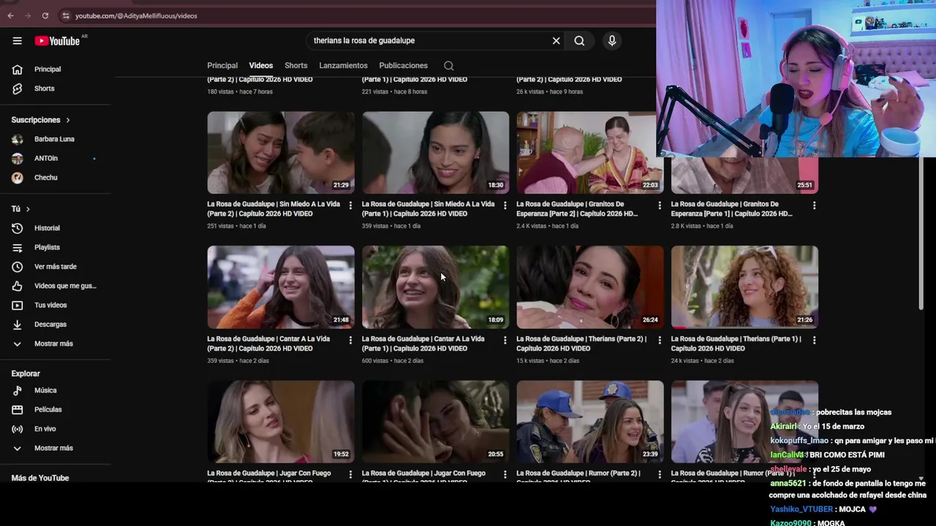Viewport: 936px width, 526px height.
Task: Switch to the Shorts channel tab
Action: coord(296,66)
